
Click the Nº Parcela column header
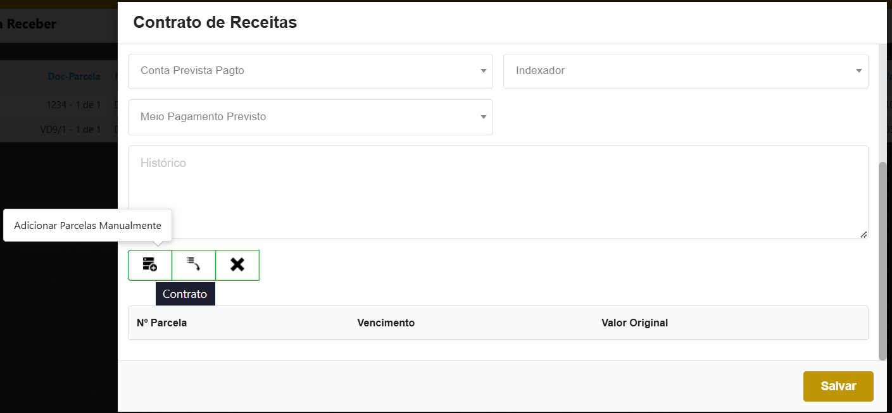[x=162, y=323]
